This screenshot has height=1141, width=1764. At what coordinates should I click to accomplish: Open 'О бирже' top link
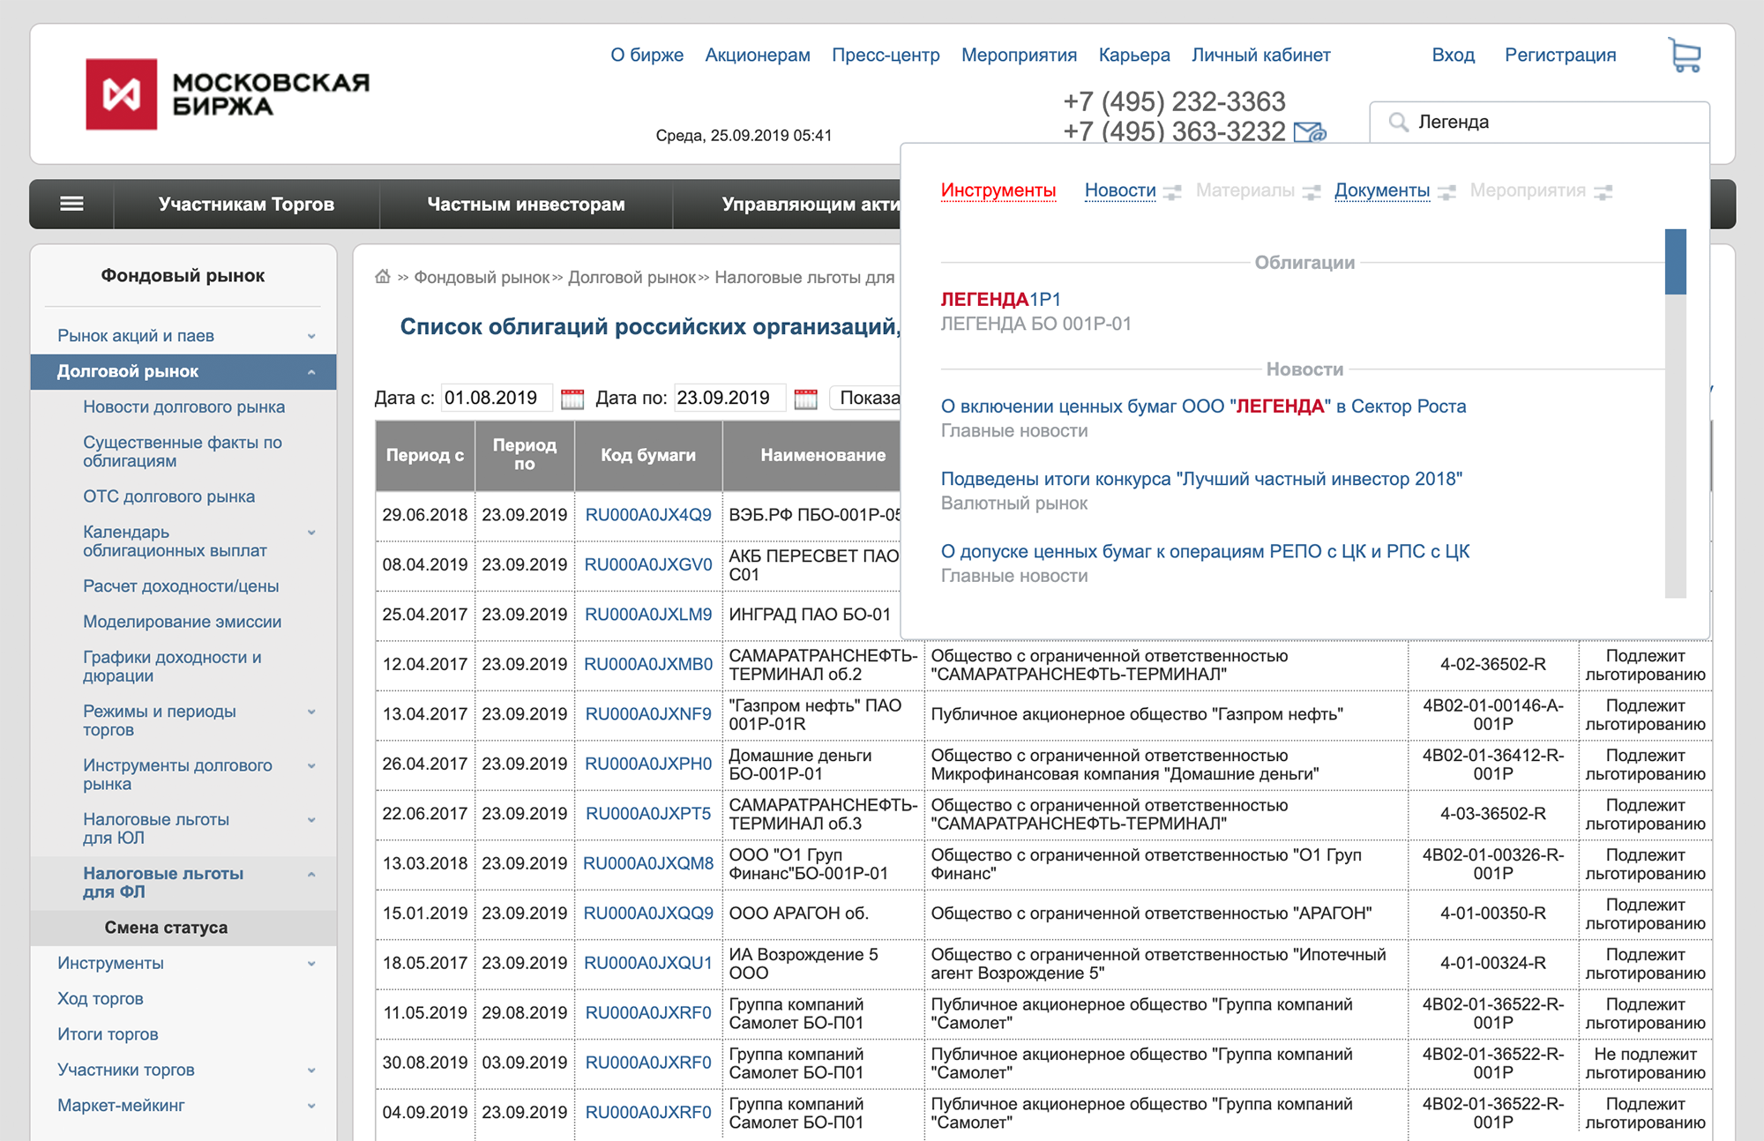coord(647,55)
